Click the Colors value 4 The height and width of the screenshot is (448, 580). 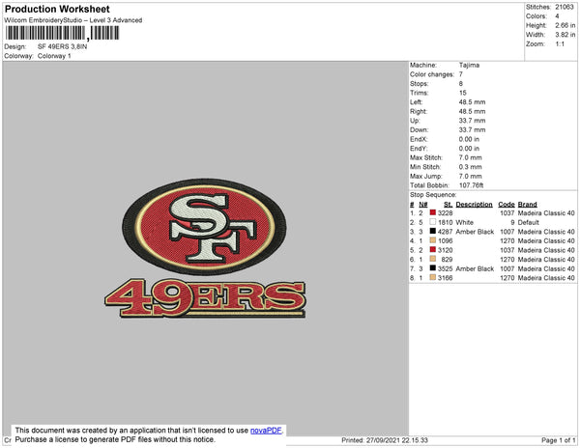pos(557,16)
